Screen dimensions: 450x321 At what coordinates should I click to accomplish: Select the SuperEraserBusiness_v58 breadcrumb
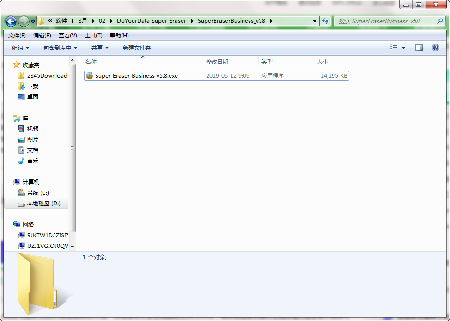(231, 21)
